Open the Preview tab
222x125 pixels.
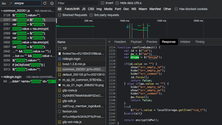click(x=152, y=42)
